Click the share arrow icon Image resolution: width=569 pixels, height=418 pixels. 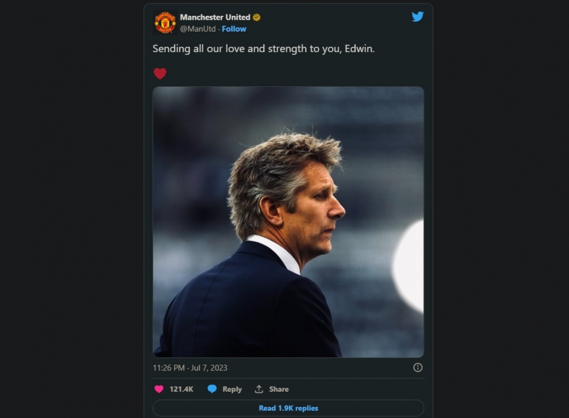[x=259, y=389]
